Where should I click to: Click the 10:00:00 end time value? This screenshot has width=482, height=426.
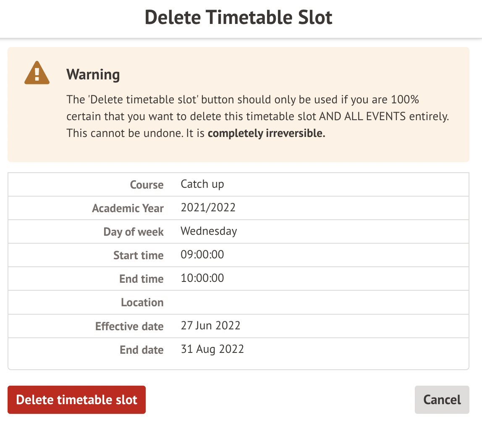click(x=202, y=278)
